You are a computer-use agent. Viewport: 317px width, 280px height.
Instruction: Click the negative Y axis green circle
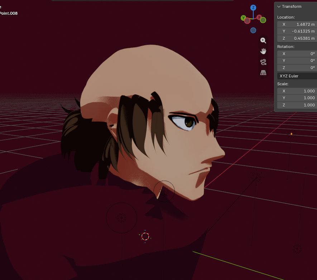click(x=263, y=20)
